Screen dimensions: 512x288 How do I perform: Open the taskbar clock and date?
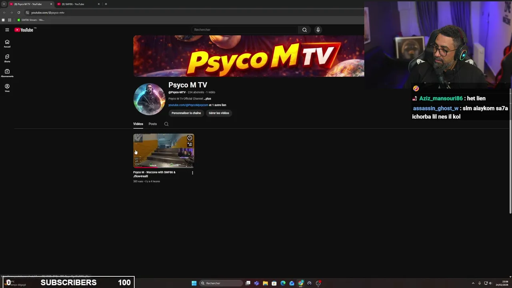coord(502,283)
